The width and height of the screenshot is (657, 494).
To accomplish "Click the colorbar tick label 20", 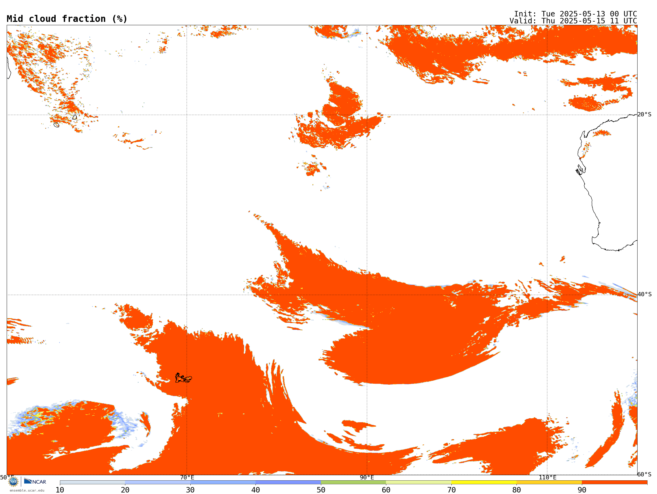I will pyautogui.click(x=125, y=490).
